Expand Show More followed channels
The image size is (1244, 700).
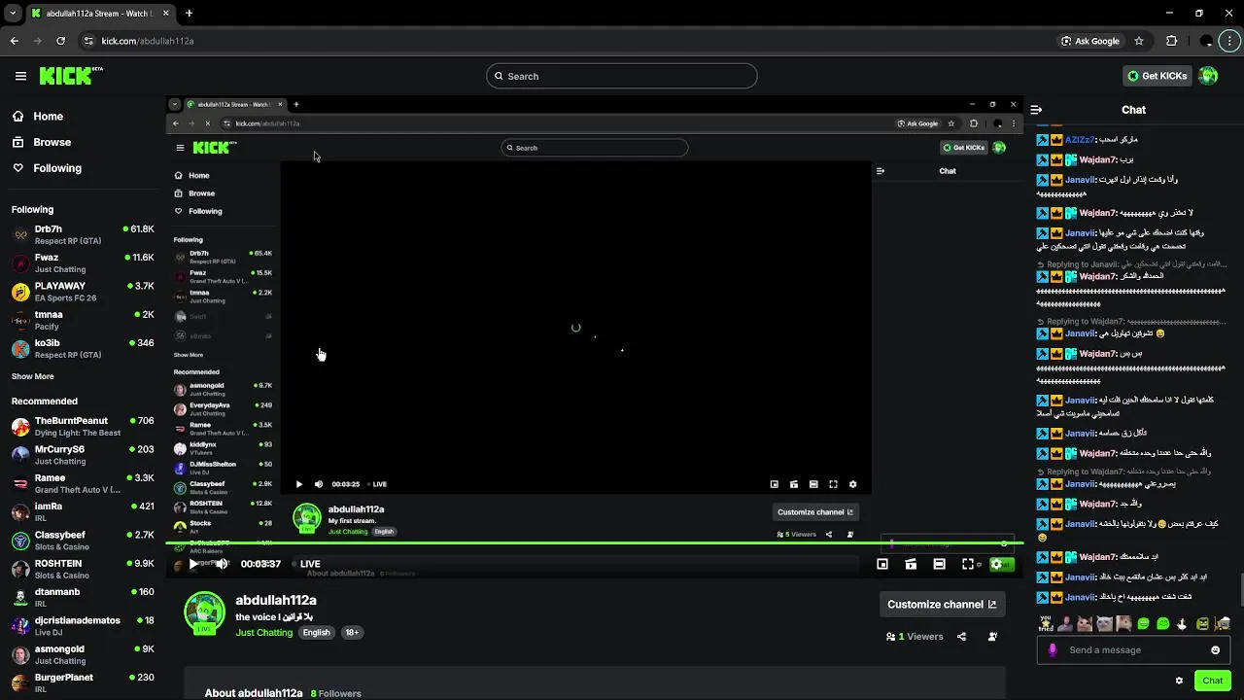click(x=33, y=376)
